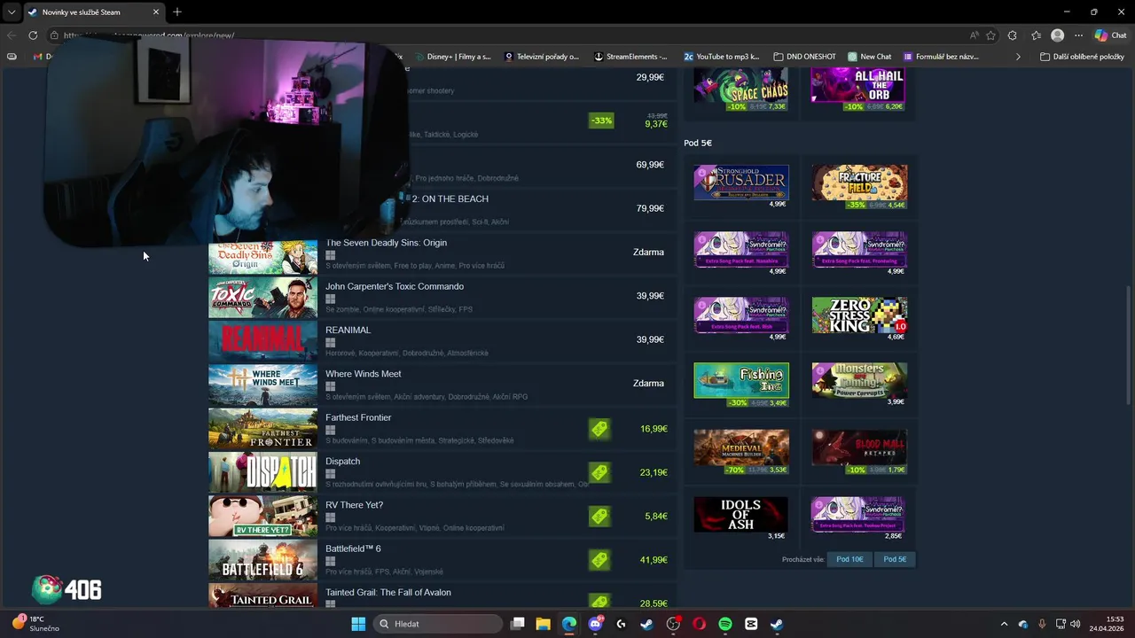Open the StreamElements bookmark

tap(630, 57)
